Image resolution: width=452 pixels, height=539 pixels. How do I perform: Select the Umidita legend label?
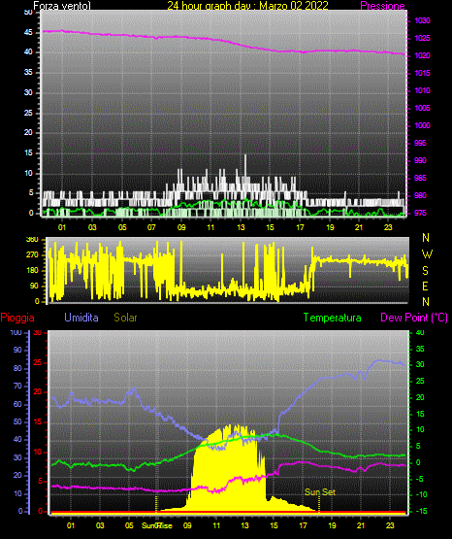point(81,318)
